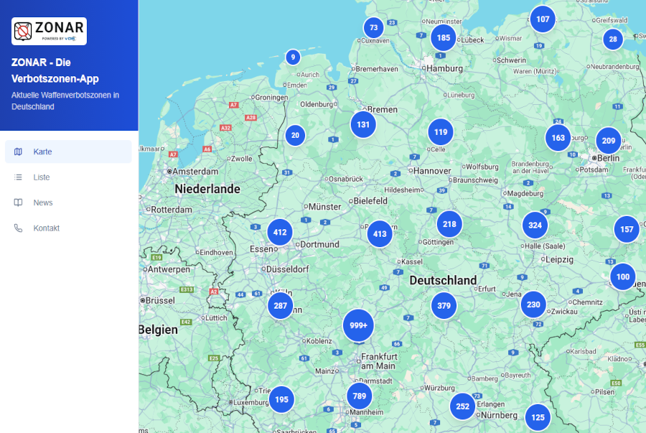Viewport: 646px width, 433px height.
Task: Click the Hamburg city label on map
Action: coord(445,68)
